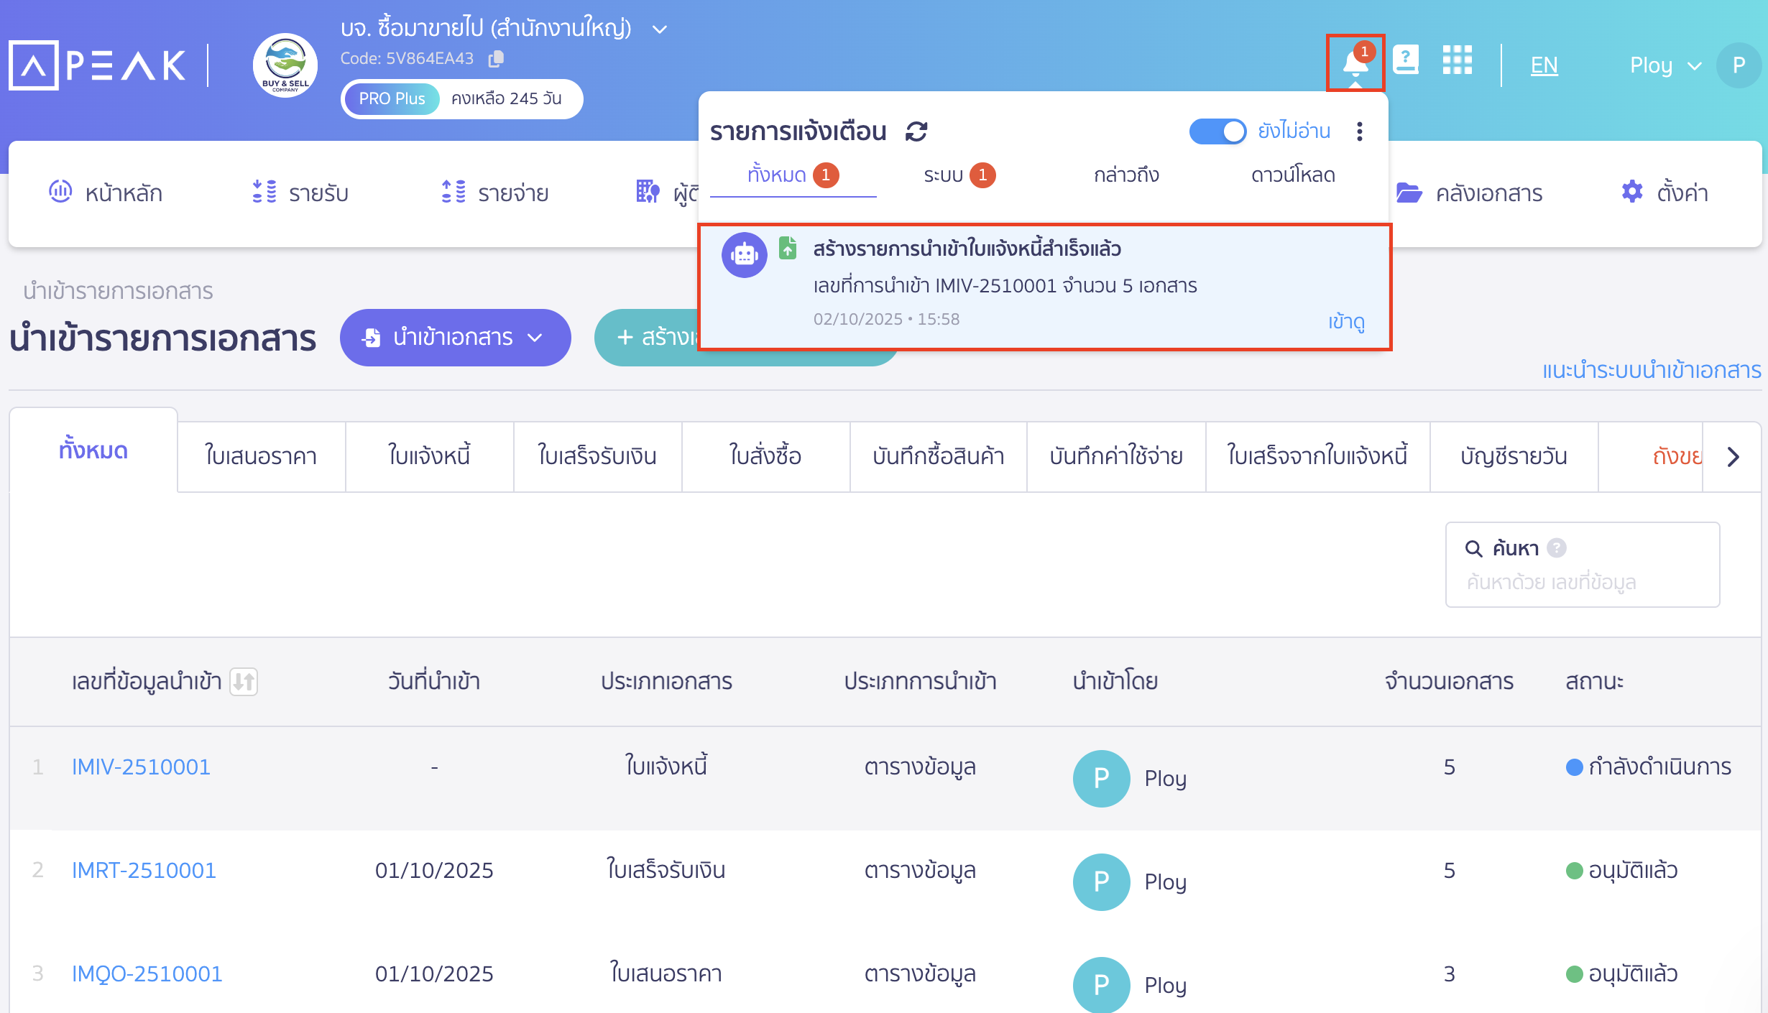1768x1013 pixels.
Task: Open the notification panel options menu
Action: tap(1359, 131)
